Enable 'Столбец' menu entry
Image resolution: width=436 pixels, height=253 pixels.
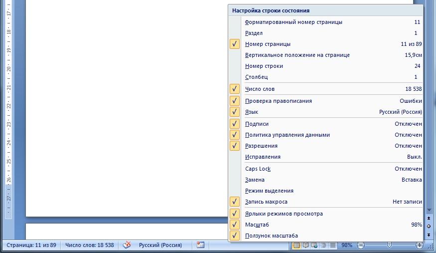tap(325, 77)
